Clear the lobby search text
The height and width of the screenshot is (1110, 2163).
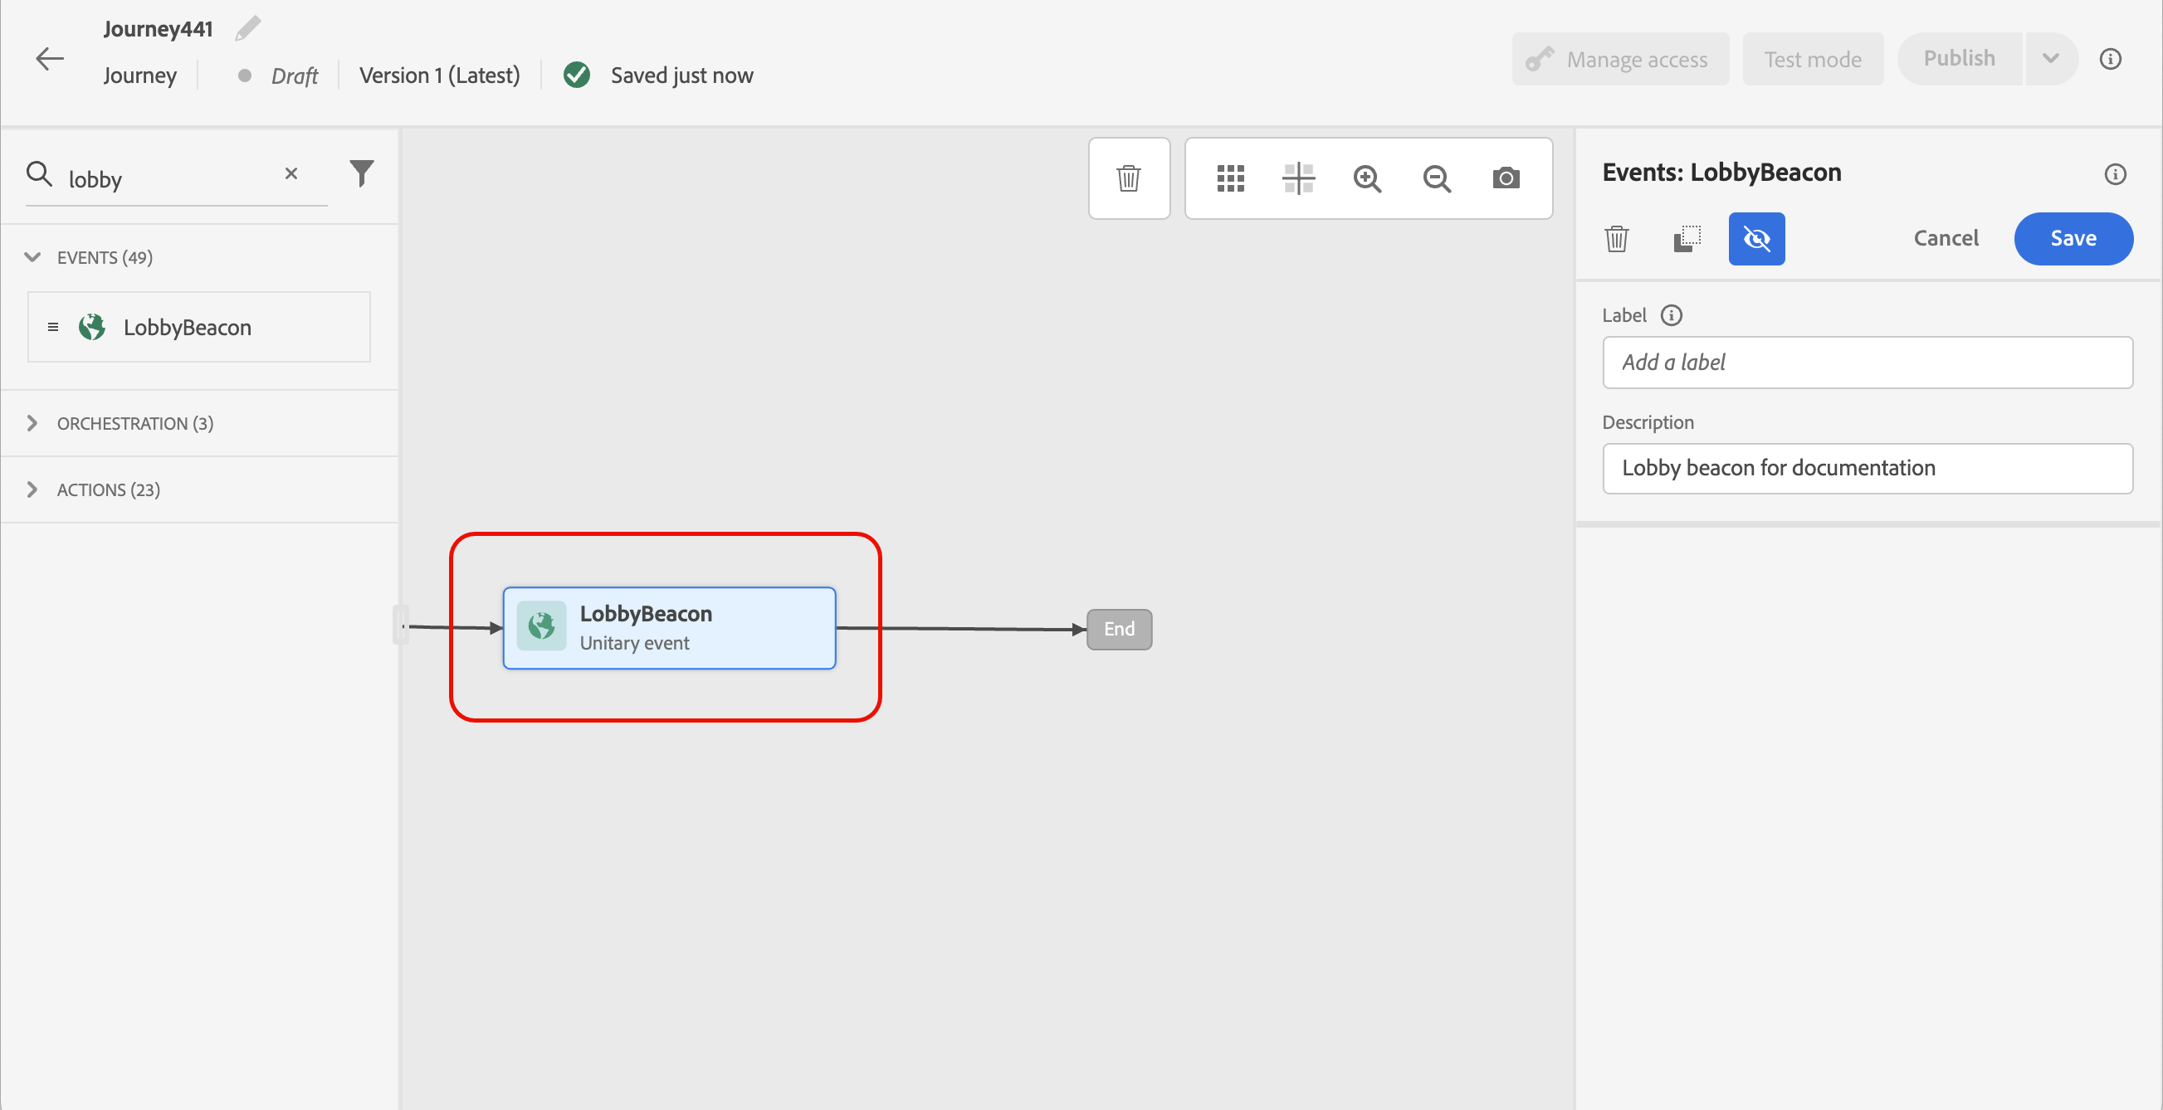(291, 173)
